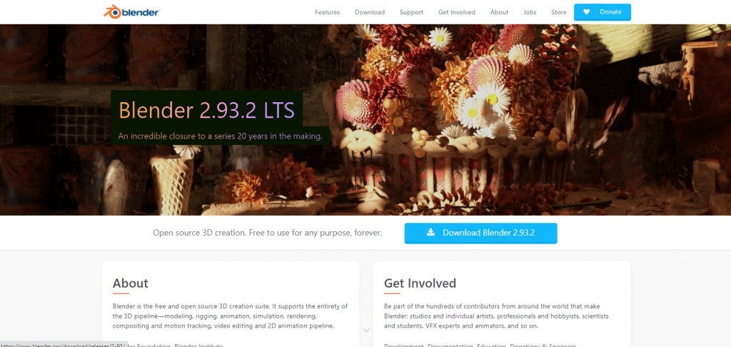Click the About card heading

[131, 283]
